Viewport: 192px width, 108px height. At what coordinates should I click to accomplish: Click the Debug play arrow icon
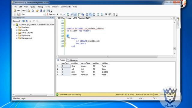point(58,14)
